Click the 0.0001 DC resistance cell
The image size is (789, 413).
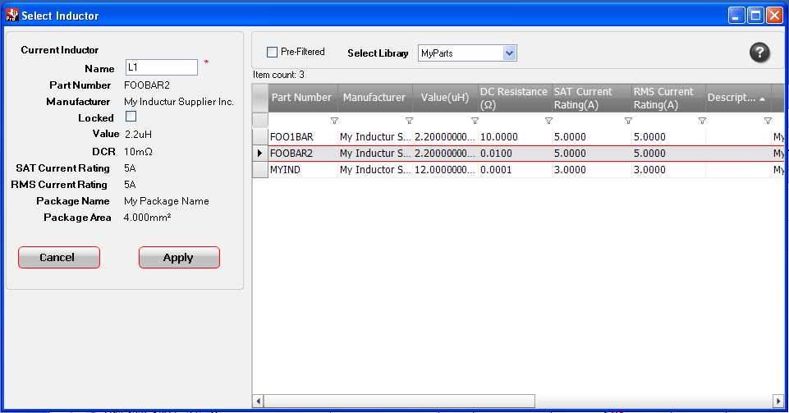click(515, 170)
